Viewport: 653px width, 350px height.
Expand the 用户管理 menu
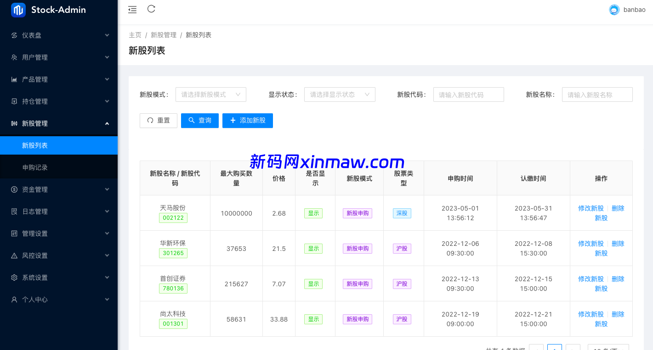59,57
